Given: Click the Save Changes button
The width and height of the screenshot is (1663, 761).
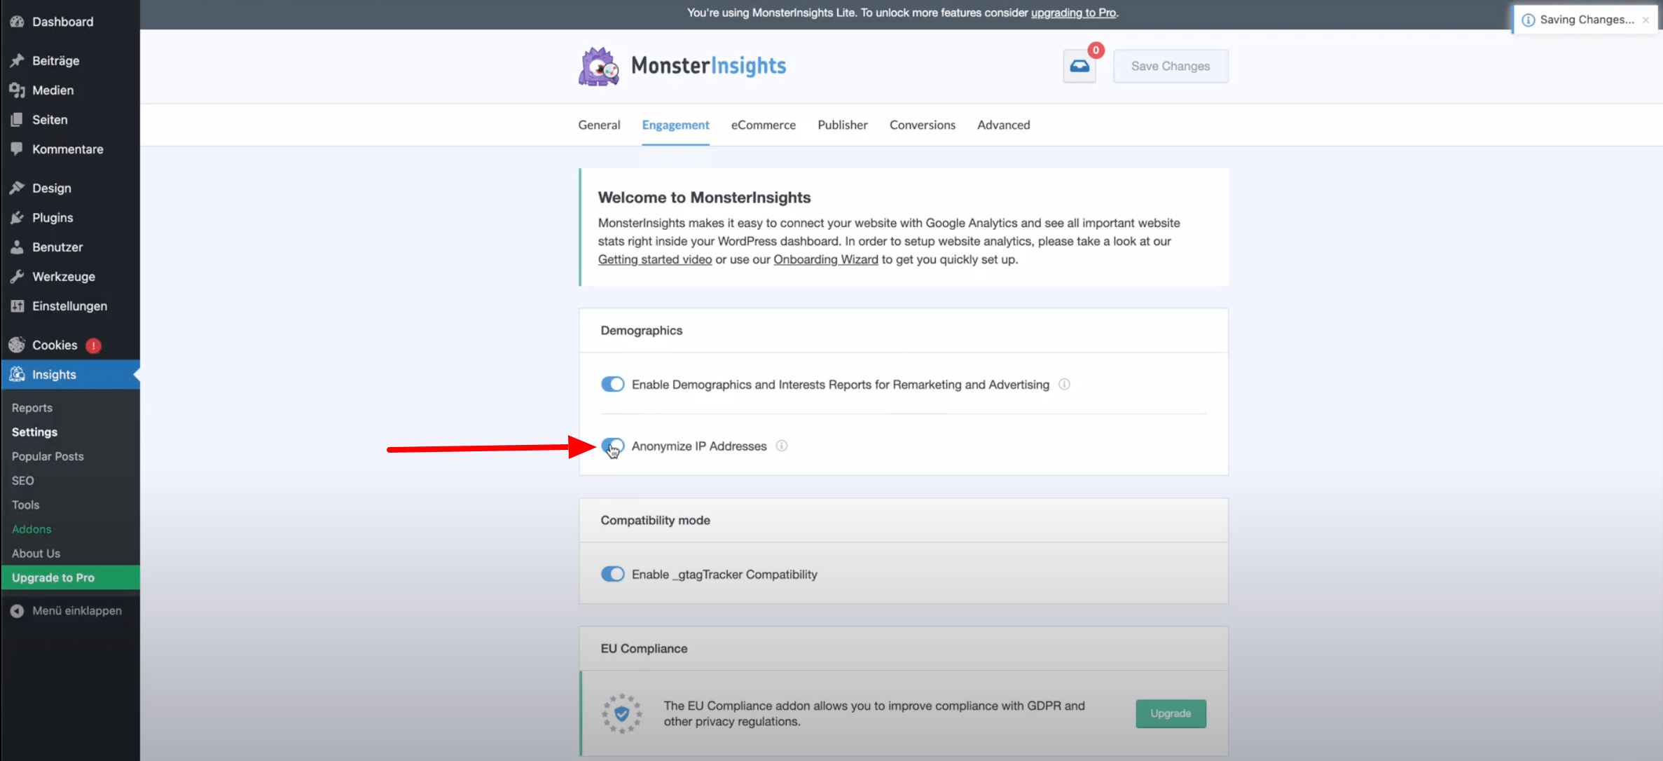Looking at the screenshot, I should (x=1170, y=67).
